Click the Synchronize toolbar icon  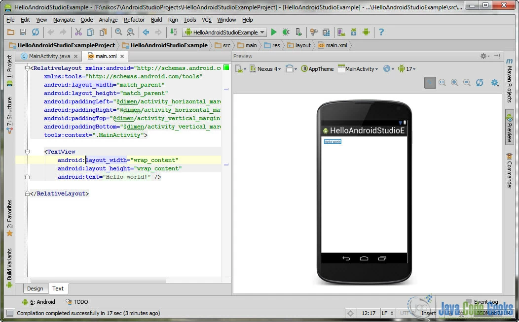[x=36, y=32]
